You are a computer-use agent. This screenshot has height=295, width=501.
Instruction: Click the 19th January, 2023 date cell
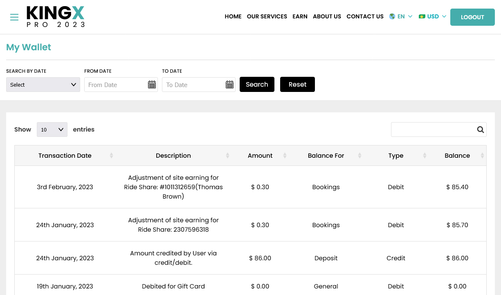point(65,286)
